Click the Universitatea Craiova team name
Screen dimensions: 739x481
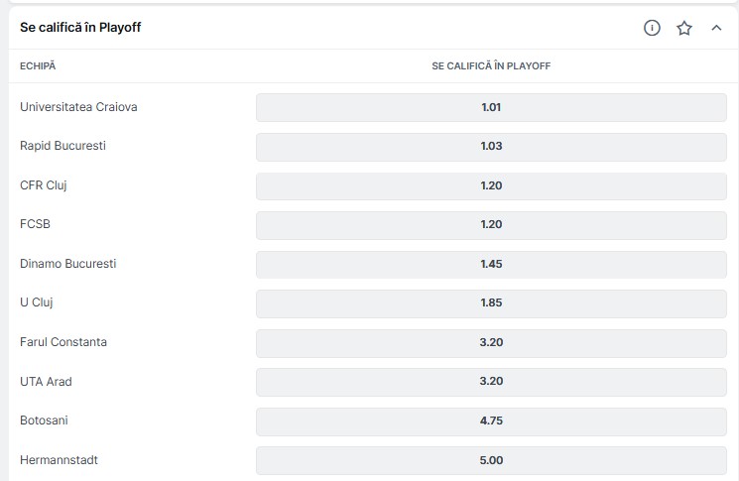[78, 107]
